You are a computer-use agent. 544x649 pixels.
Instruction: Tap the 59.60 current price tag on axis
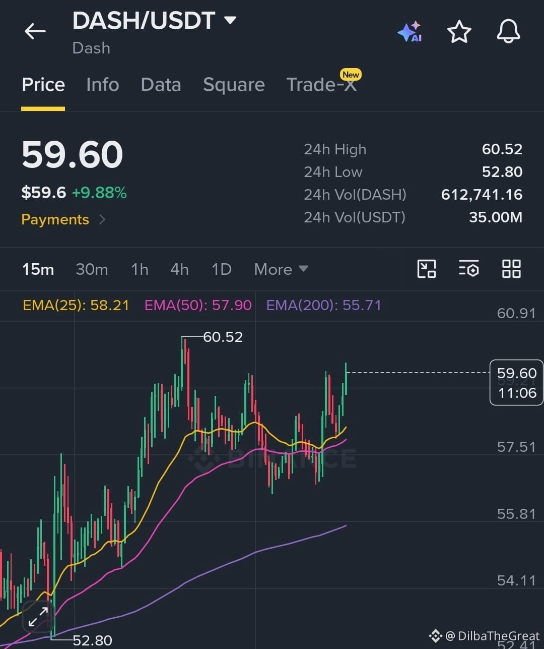516,383
